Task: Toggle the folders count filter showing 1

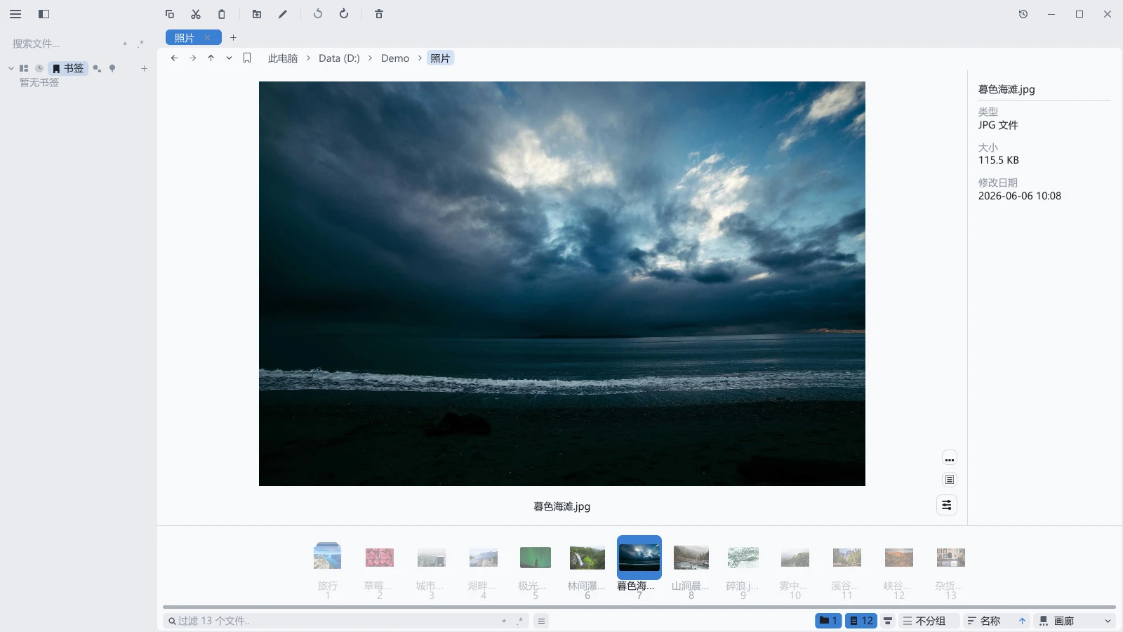Action: coord(828,621)
